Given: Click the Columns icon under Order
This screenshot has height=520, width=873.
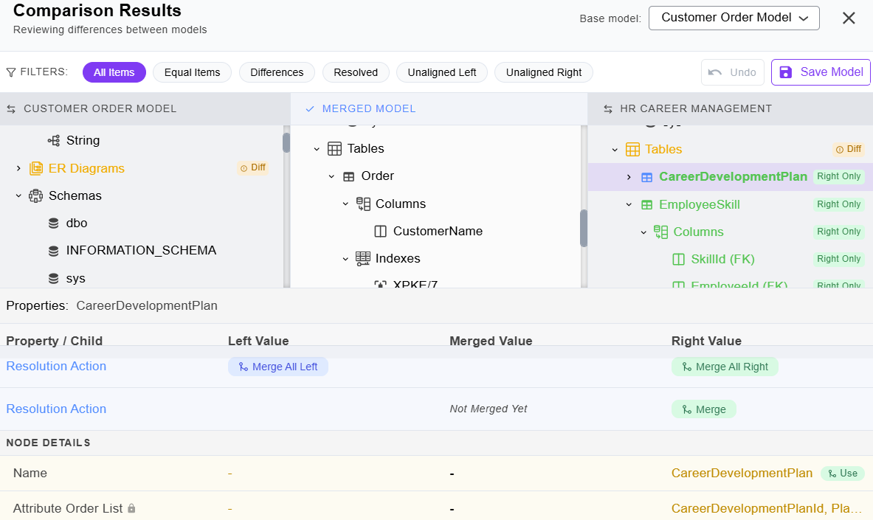Looking at the screenshot, I should (x=363, y=204).
